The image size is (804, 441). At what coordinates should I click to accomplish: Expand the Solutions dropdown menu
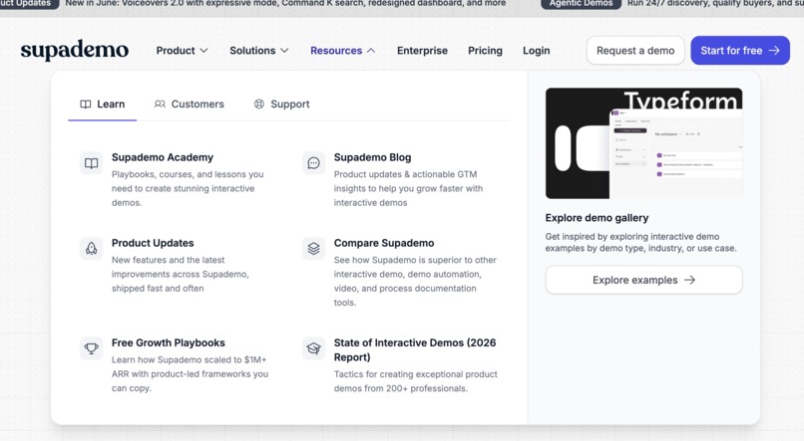[259, 51]
